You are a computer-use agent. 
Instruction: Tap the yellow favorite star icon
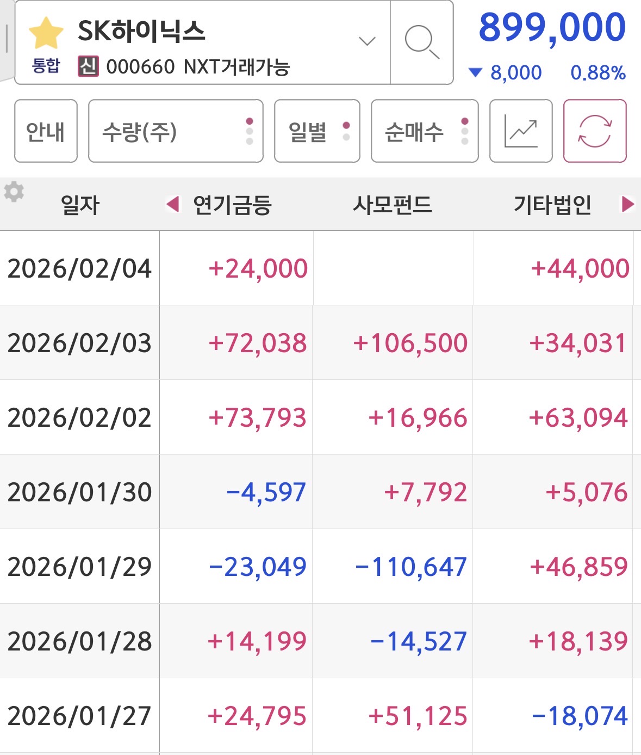click(x=46, y=33)
